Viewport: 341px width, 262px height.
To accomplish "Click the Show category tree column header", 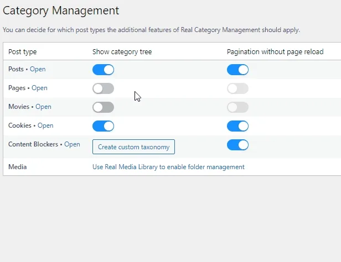I will point(122,52).
